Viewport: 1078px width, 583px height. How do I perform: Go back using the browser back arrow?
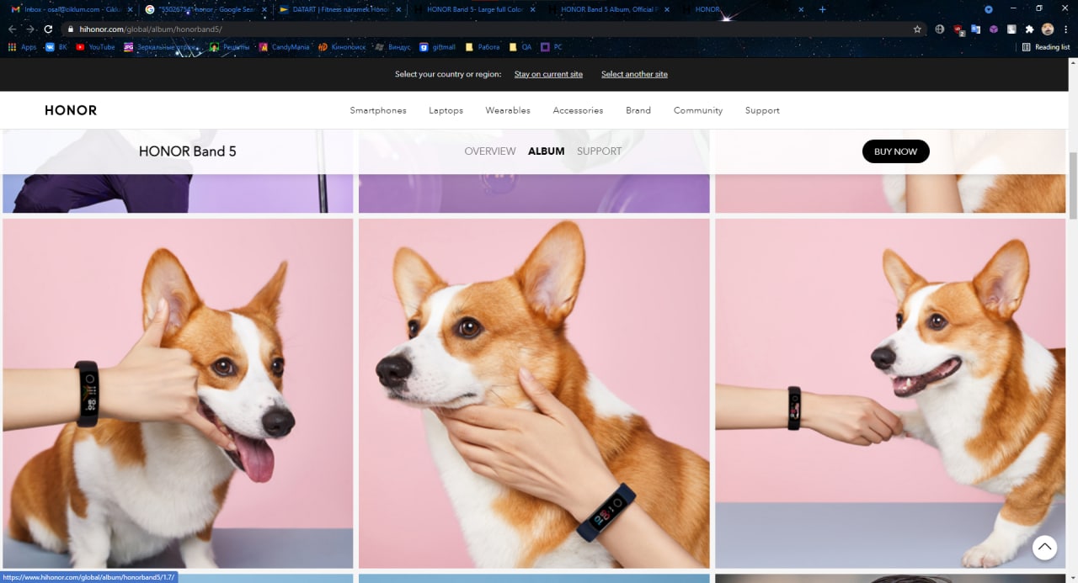click(12, 29)
